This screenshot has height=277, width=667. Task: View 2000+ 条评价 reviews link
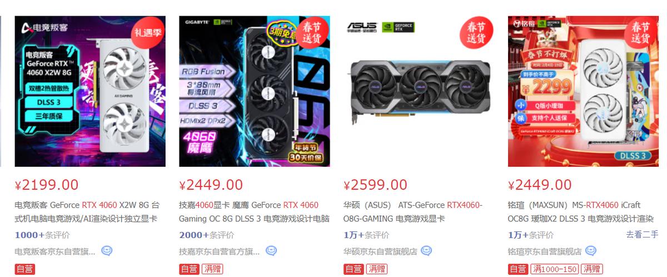[206, 235]
